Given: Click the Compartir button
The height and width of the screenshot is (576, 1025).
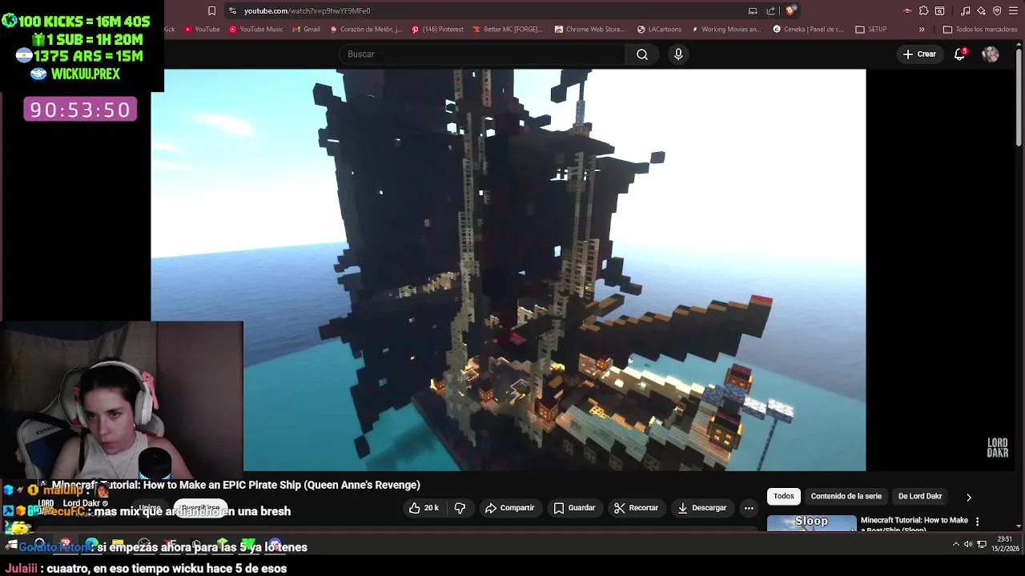Looking at the screenshot, I should point(509,508).
